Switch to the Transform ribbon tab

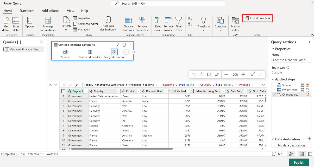[x=27, y=11]
